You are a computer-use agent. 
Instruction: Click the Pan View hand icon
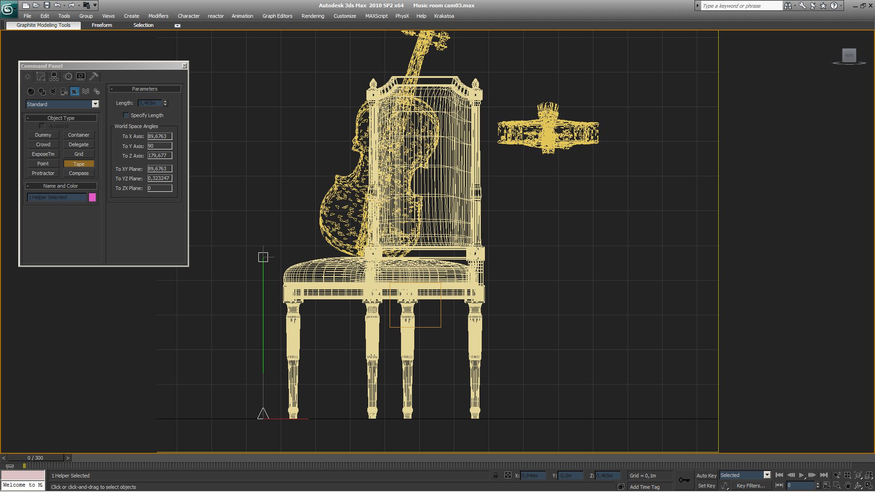tap(848, 486)
